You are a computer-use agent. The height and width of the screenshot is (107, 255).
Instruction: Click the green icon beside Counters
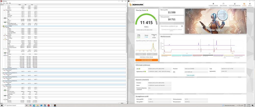(x=5, y=90)
